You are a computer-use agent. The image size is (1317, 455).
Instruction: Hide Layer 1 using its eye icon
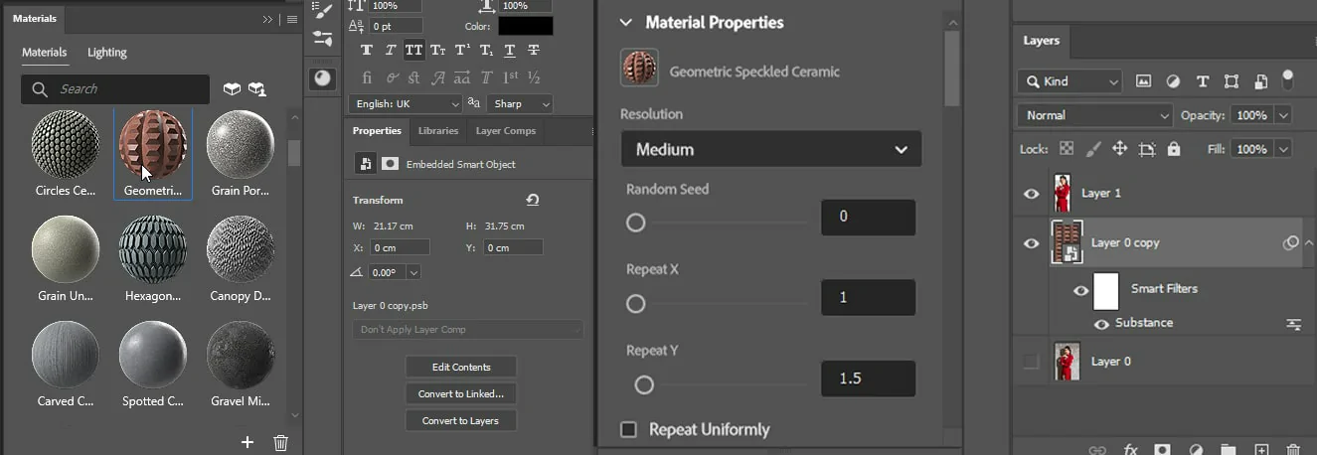coord(1031,194)
